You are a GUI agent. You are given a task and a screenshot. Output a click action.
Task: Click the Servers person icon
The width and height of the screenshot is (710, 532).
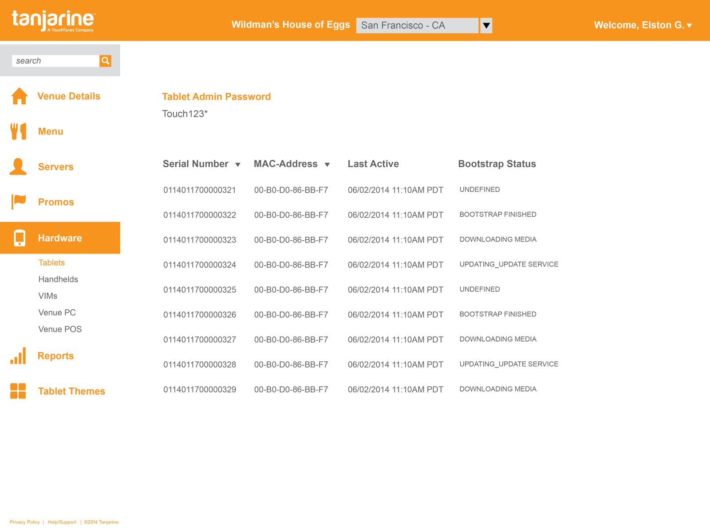coord(18,166)
